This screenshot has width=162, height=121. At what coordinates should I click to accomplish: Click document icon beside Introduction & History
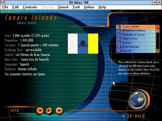pyautogui.click(x=119, y=31)
